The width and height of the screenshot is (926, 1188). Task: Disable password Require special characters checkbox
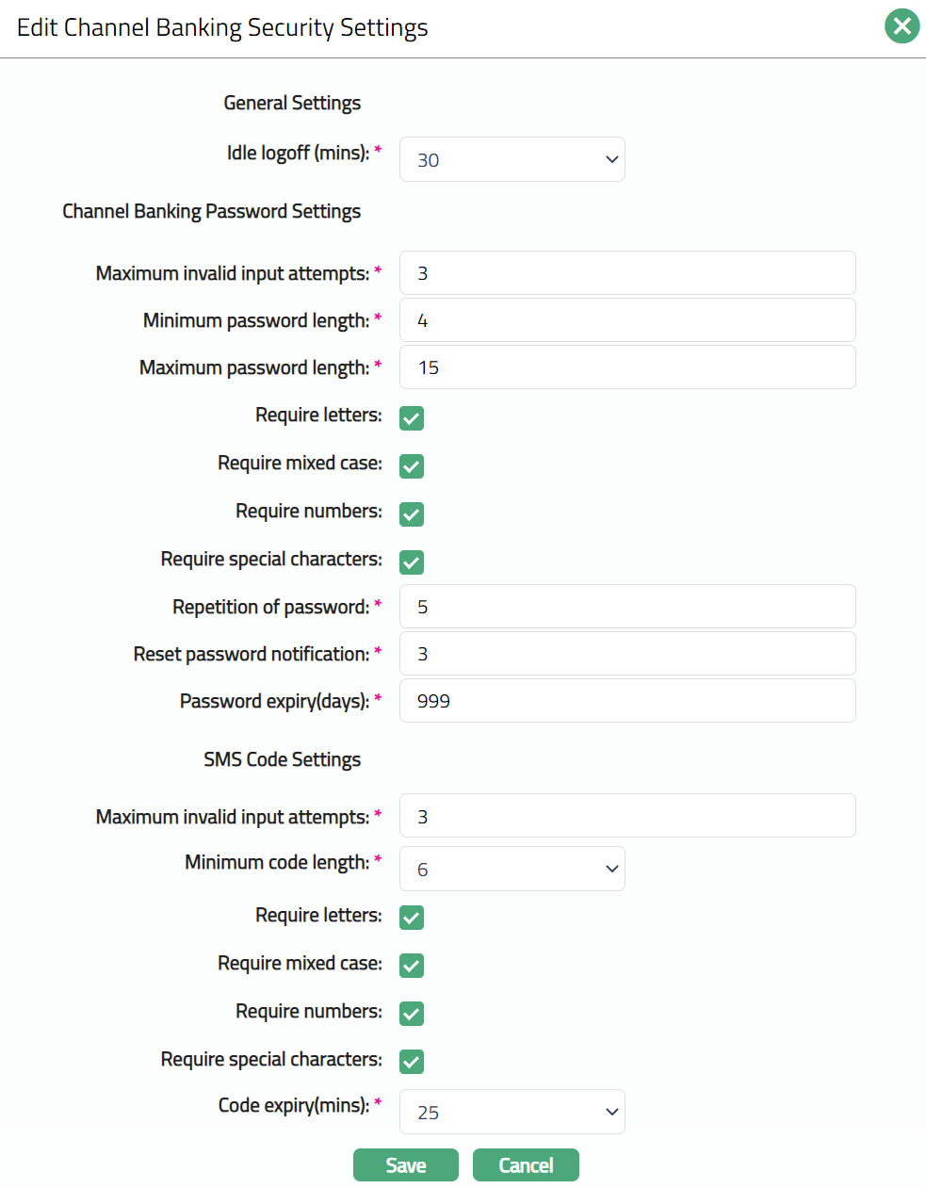pyautogui.click(x=412, y=562)
